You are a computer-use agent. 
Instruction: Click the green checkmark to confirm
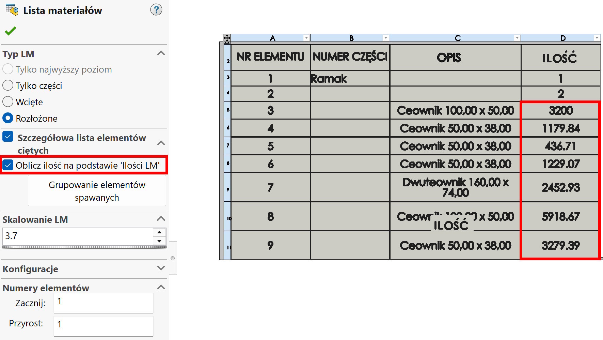click(x=11, y=31)
